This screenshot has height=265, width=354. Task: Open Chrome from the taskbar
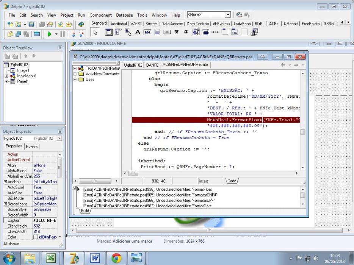coord(116,258)
